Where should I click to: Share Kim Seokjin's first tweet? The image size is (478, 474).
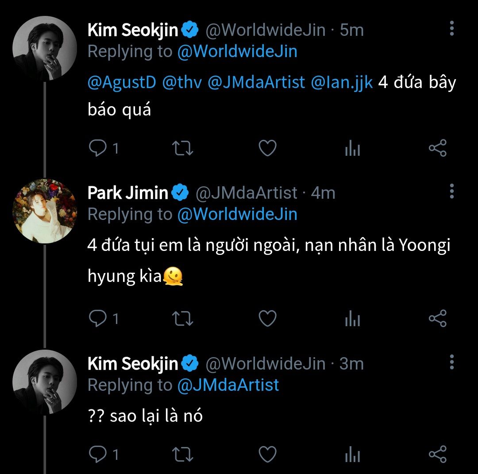click(438, 148)
